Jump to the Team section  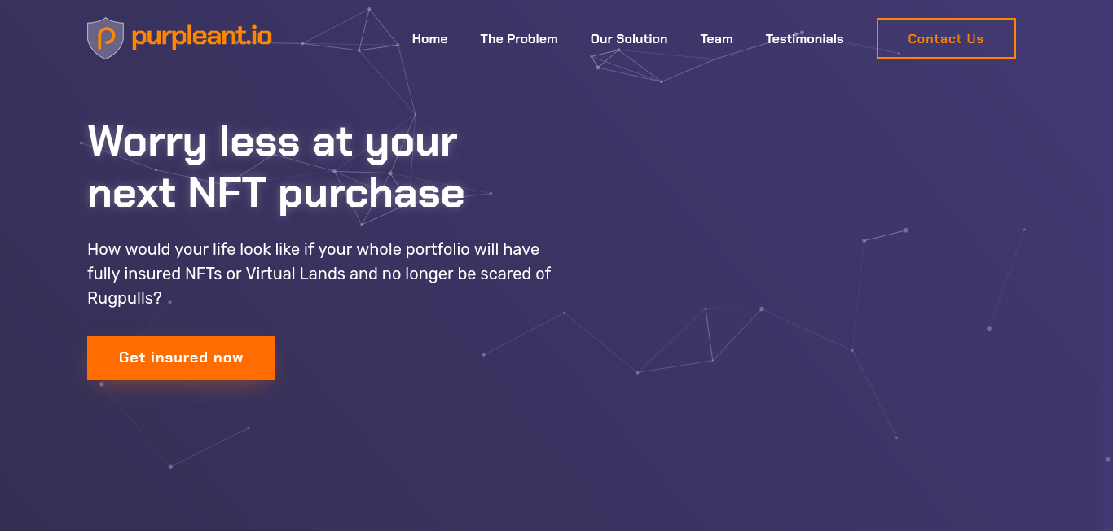tap(716, 39)
